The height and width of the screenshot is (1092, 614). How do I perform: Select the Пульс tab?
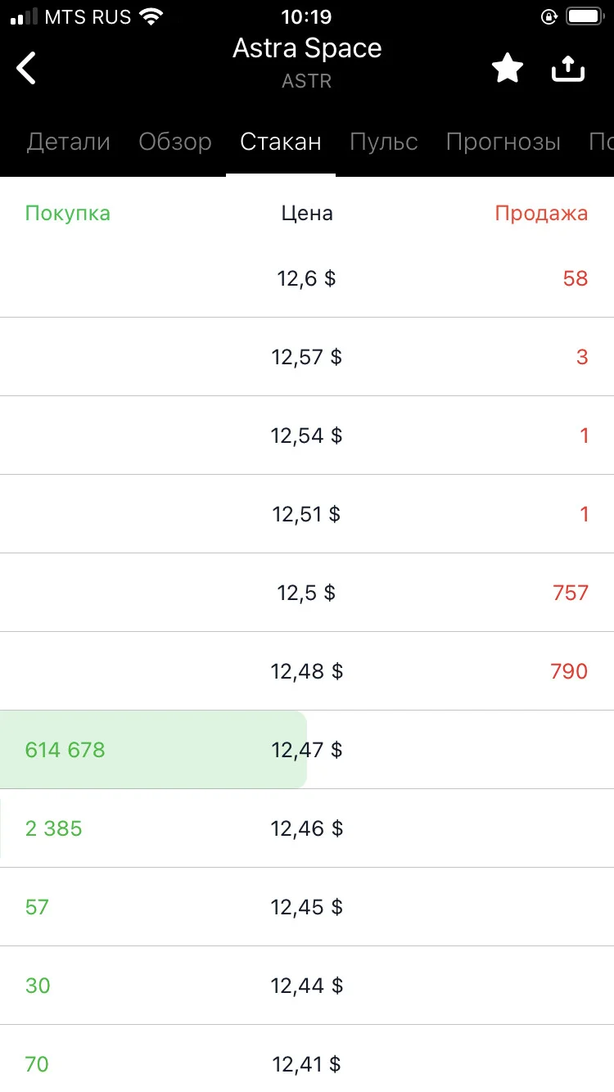(384, 142)
